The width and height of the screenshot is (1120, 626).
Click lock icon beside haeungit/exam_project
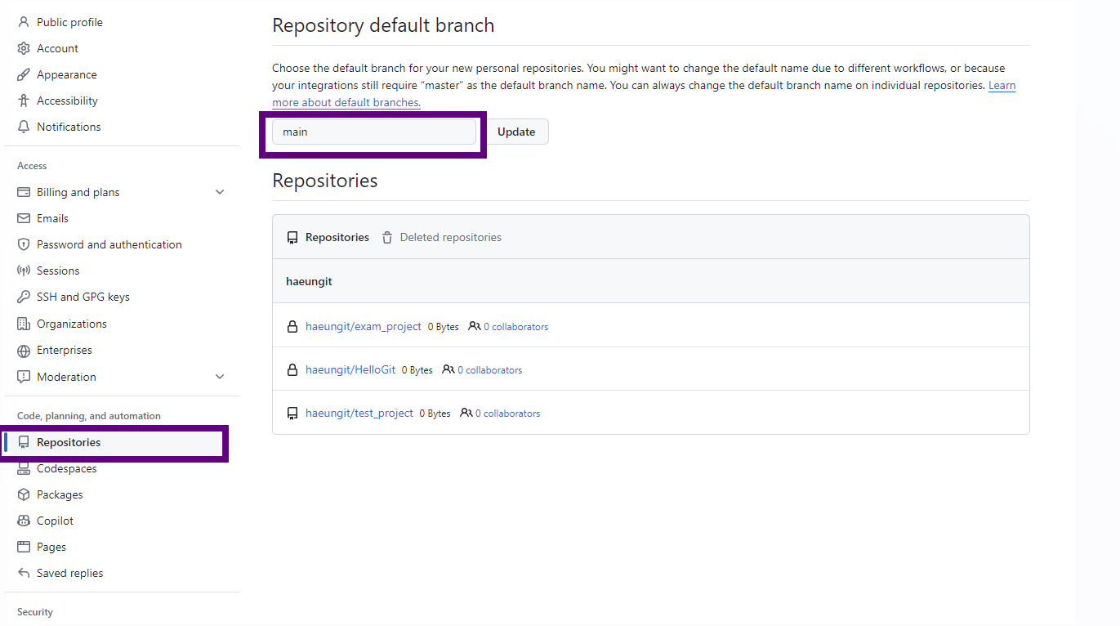(292, 326)
